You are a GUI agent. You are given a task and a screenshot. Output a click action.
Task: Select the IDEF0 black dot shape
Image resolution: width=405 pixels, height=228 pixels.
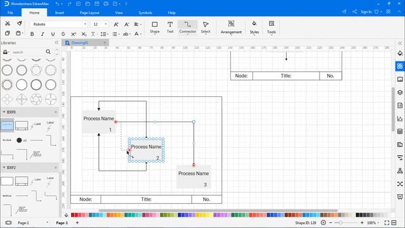click(x=19, y=140)
